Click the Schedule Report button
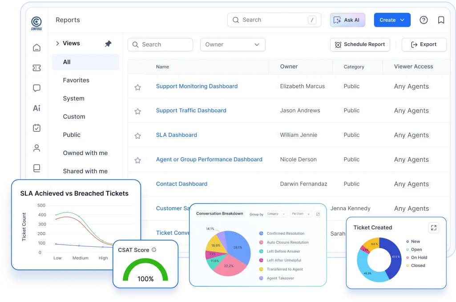 360,45
